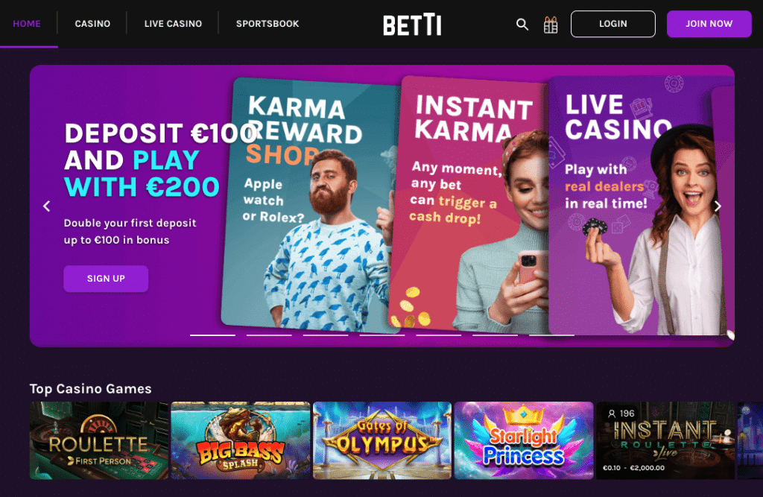763x497 pixels.
Task: Select the first carousel indicator bar
Action: pyautogui.click(x=212, y=335)
